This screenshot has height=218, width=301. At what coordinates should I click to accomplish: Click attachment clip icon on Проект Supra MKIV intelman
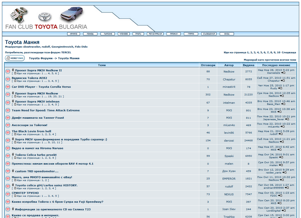click(x=13, y=101)
